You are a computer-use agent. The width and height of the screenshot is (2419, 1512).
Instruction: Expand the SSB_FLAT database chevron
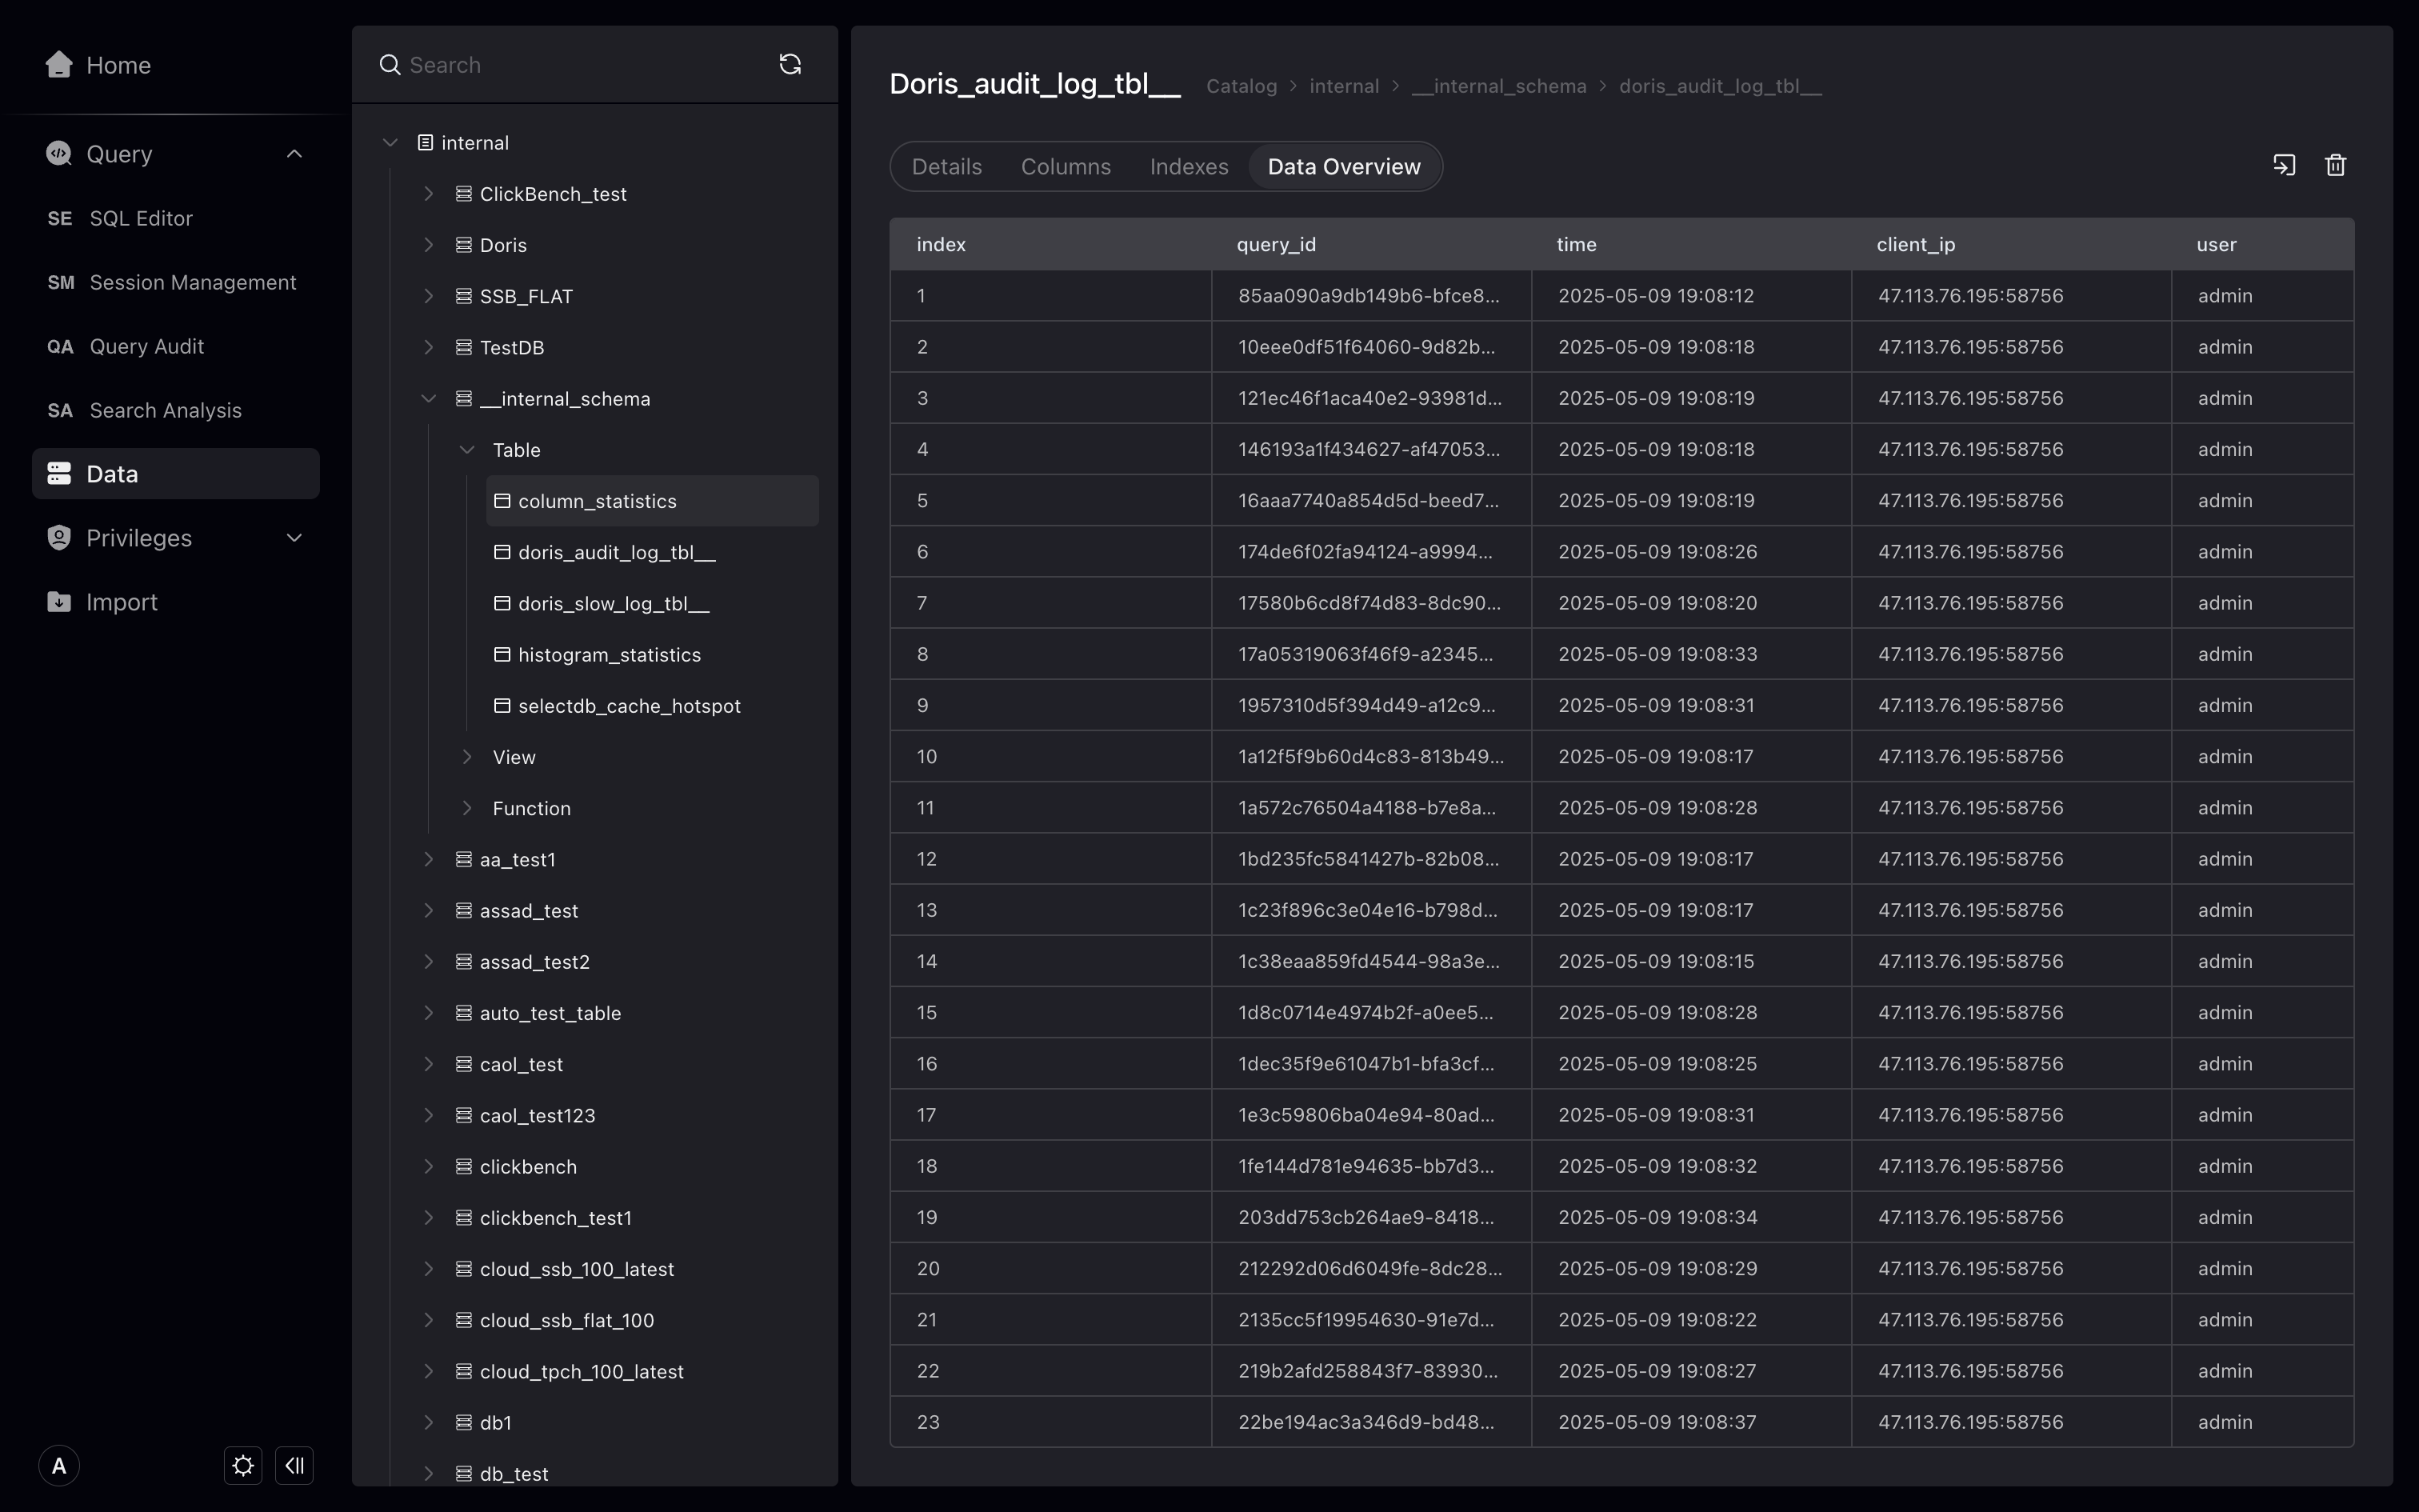coord(429,296)
